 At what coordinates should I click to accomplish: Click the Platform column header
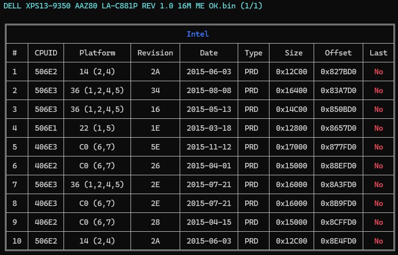(x=97, y=52)
